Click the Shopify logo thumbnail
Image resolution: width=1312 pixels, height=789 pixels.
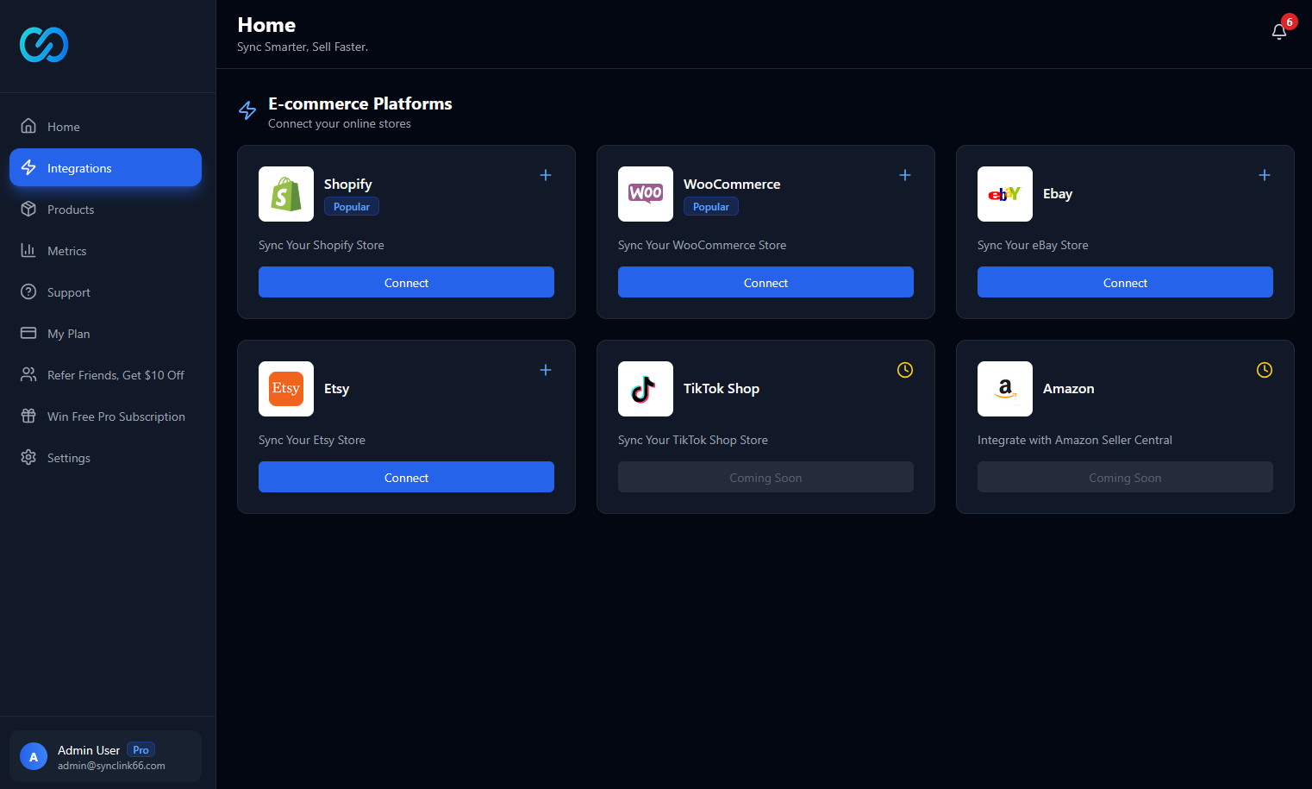click(x=286, y=194)
